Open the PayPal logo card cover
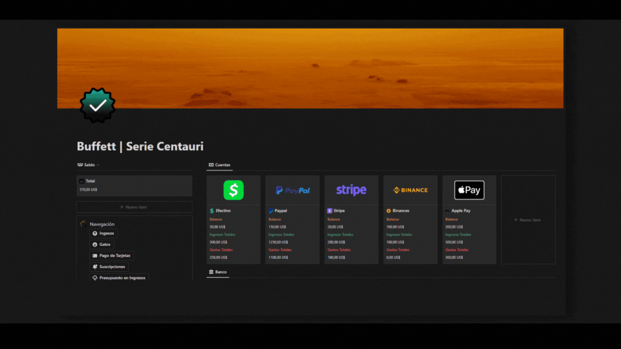Image resolution: width=621 pixels, height=349 pixels. (x=293, y=190)
